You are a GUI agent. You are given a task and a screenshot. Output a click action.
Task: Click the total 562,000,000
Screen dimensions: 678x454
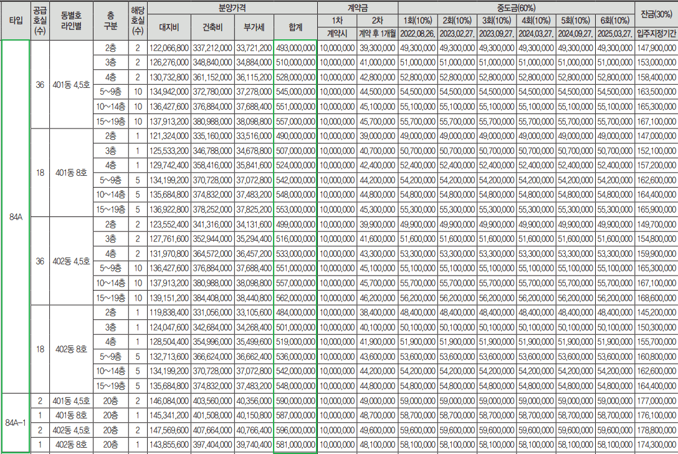295,297
